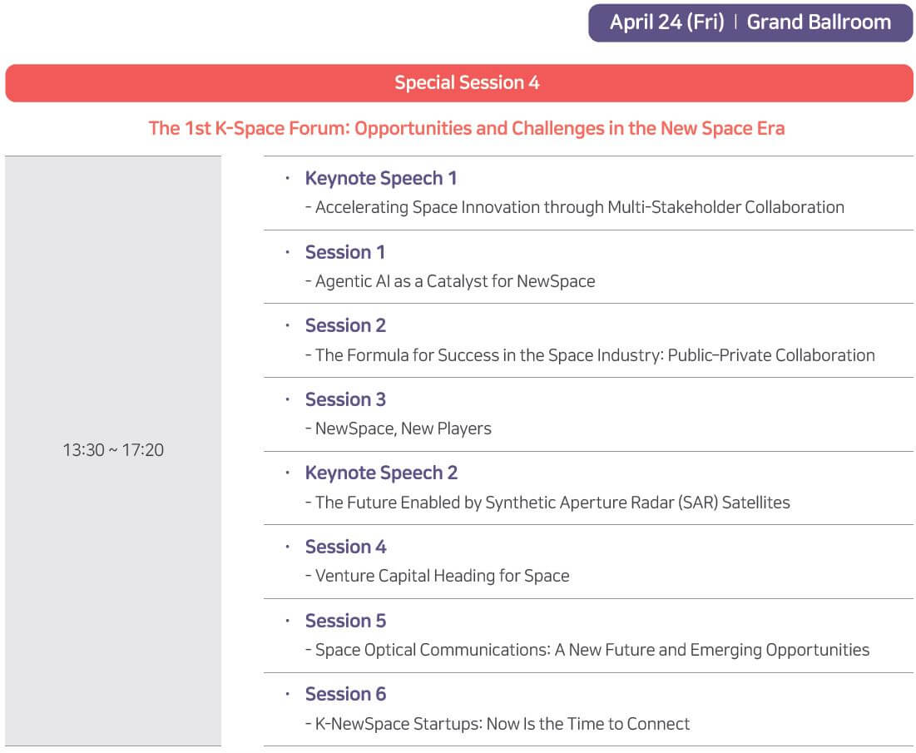The height and width of the screenshot is (753, 916).
Task: Select the Special Session 4 red banner
Action: pyautogui.click(x=459, y=83)
